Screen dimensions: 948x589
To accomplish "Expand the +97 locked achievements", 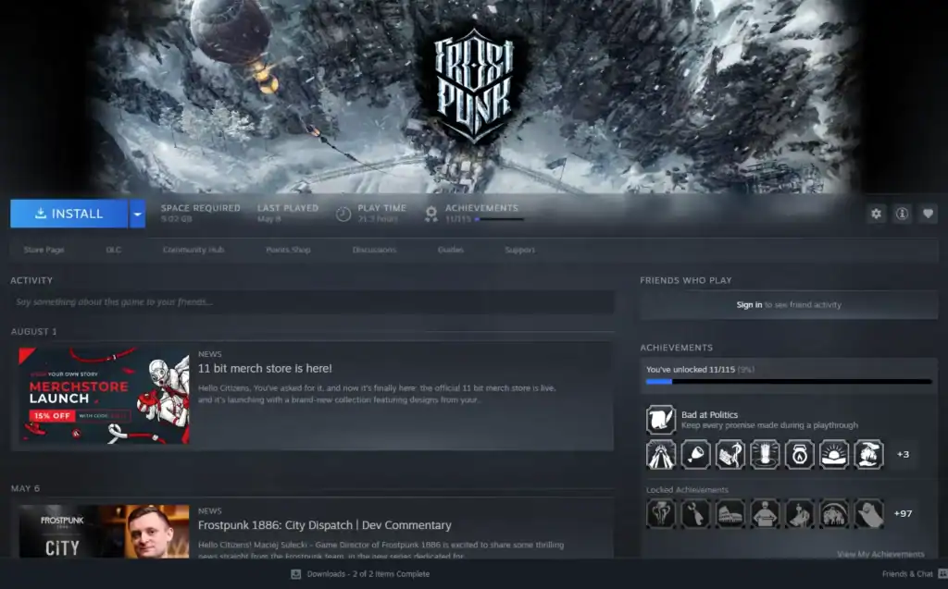I will point(903,513).
